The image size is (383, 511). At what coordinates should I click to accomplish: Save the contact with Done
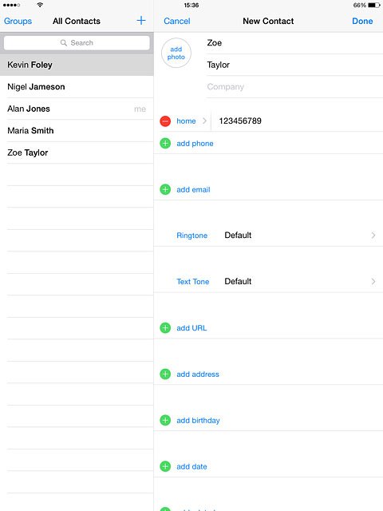[x=362, y=22]
